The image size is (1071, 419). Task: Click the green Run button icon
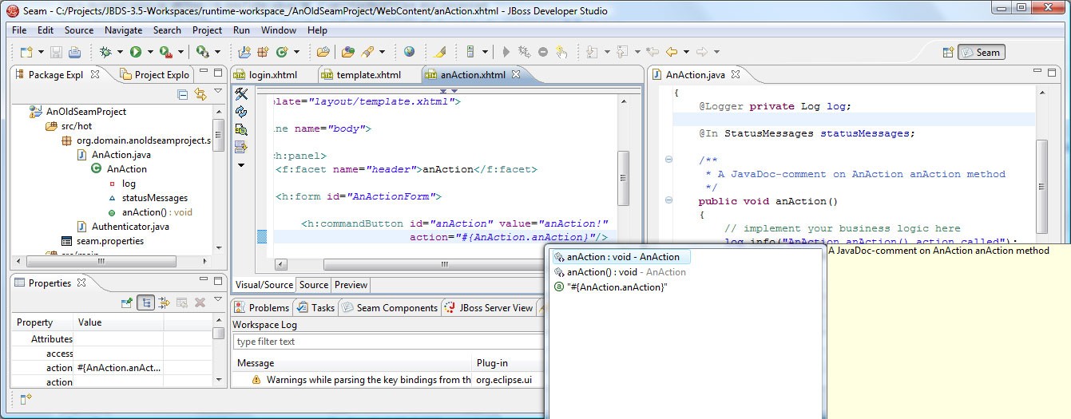[x=136, y=52]
